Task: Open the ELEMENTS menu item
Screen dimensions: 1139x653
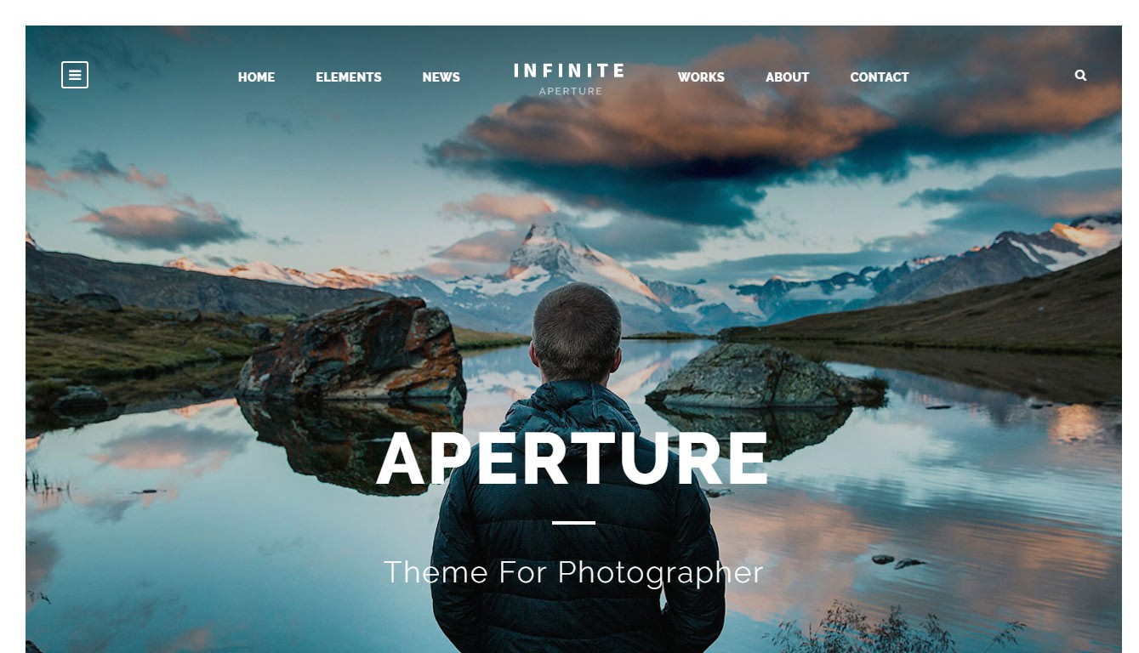Action: tap(349, 77)
